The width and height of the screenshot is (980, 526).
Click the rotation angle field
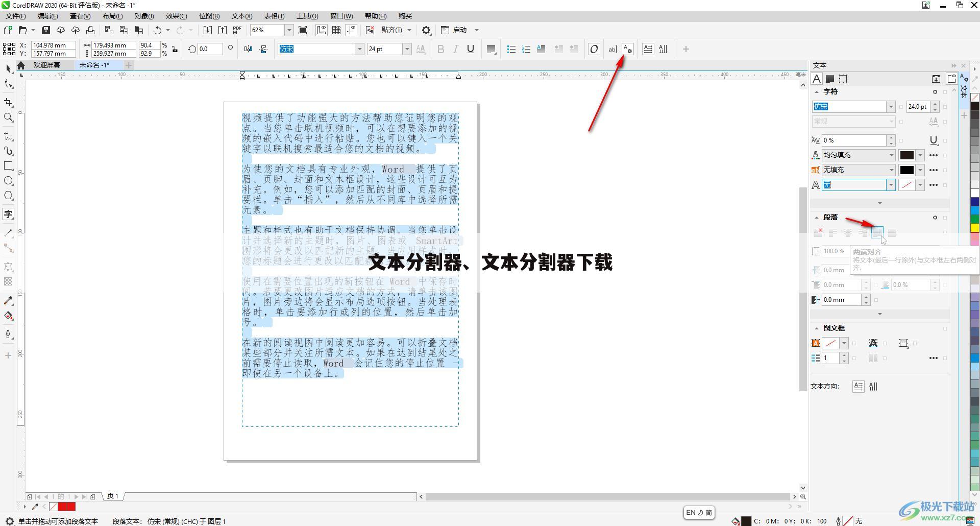[x=210, y=49]
